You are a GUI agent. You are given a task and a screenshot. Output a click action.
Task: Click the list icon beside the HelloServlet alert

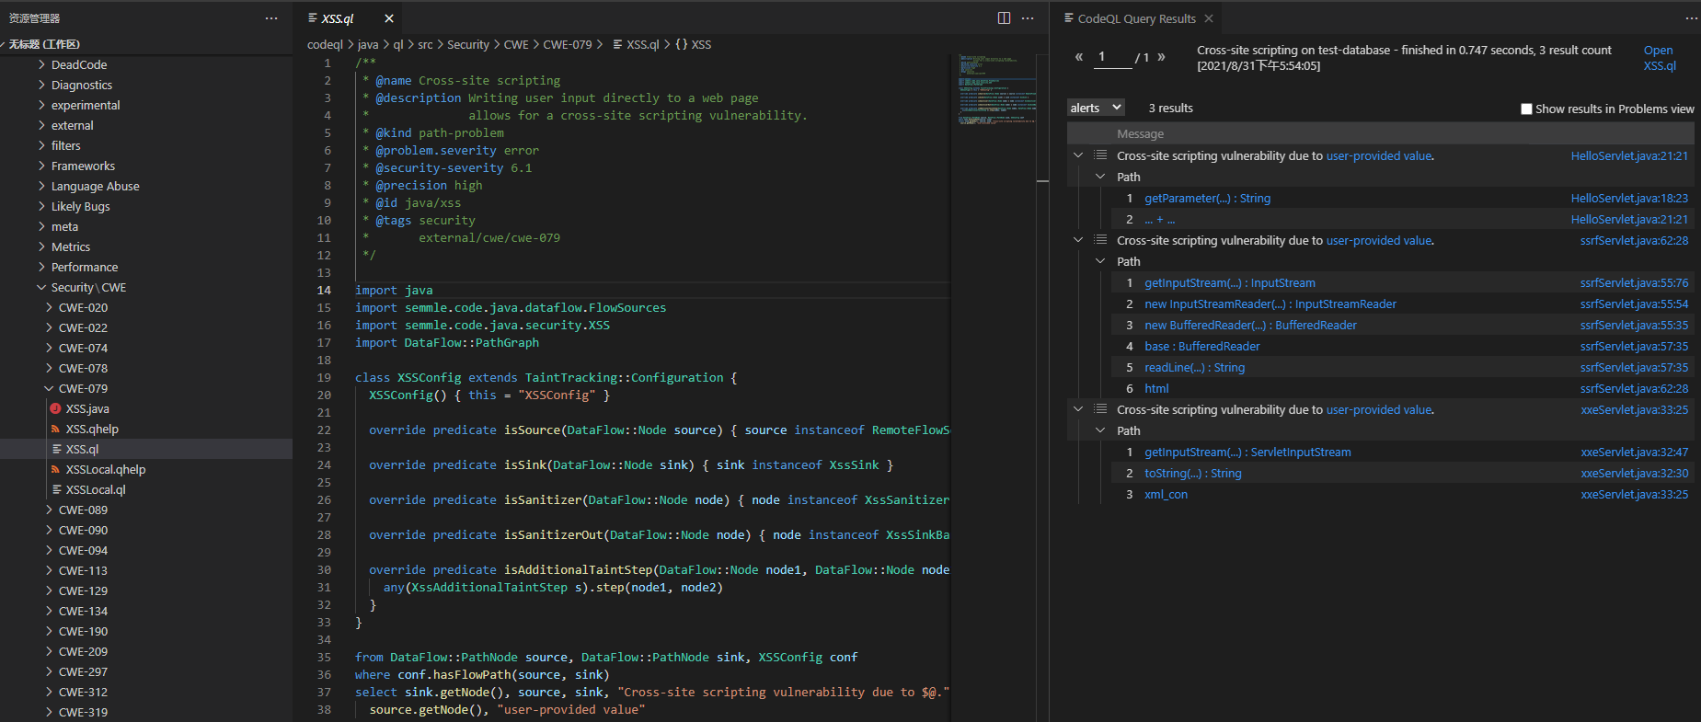coord(1100,155)
